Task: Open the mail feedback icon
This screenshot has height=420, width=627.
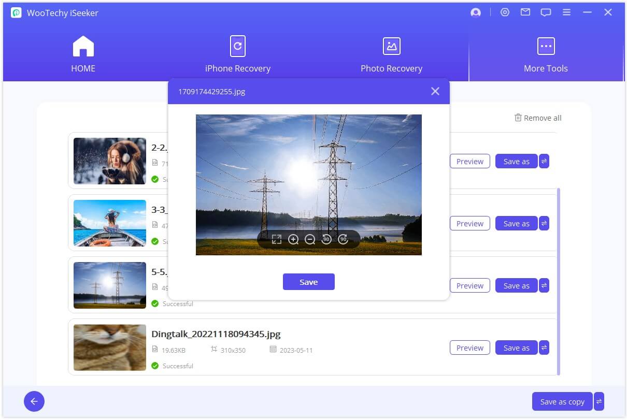Action: [x=525, y=12]
